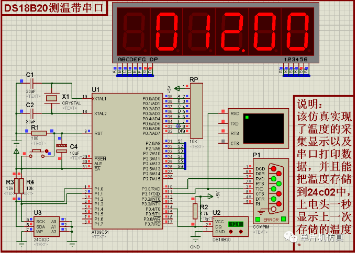
Task: Click the SCK pin label on U3
Action: 41,222
